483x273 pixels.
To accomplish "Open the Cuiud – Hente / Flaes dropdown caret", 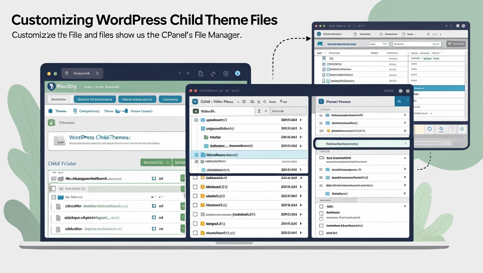I will (x=238, y=102).
